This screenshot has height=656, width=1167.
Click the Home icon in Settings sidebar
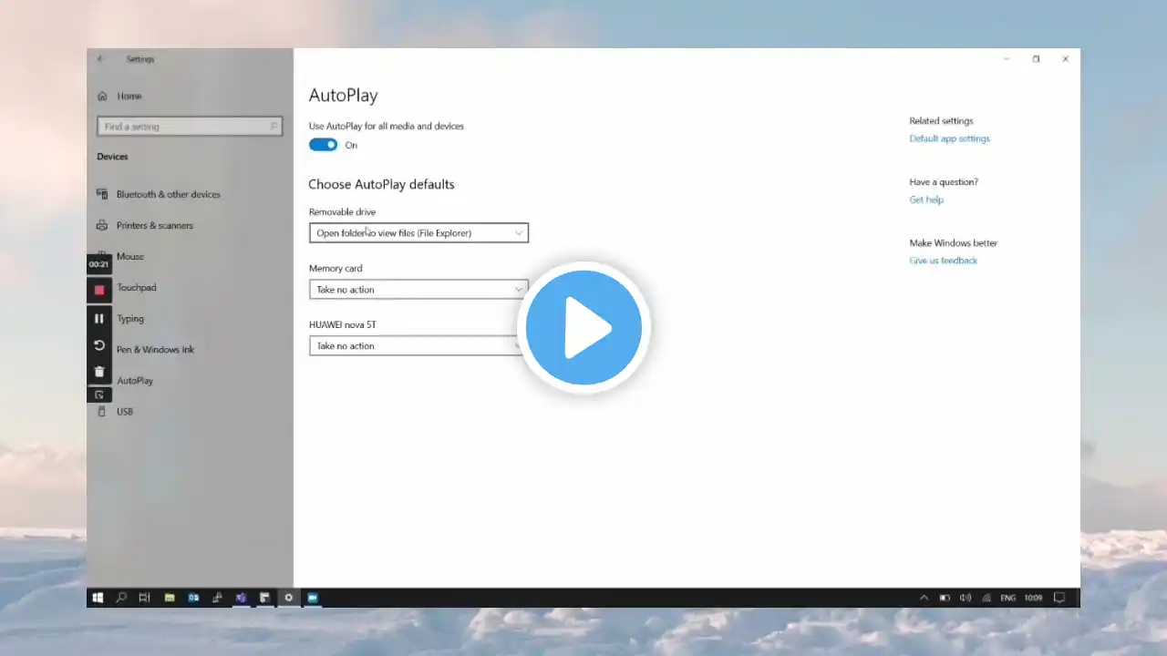[x=103, y=96]
